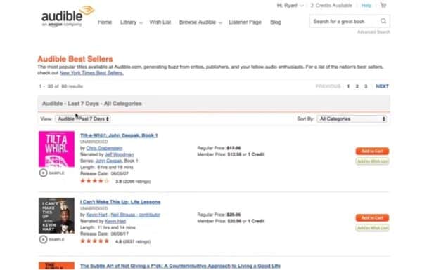
Task: Click Tilt-a-Whirl star rating
Action: [x=95, y=181]
